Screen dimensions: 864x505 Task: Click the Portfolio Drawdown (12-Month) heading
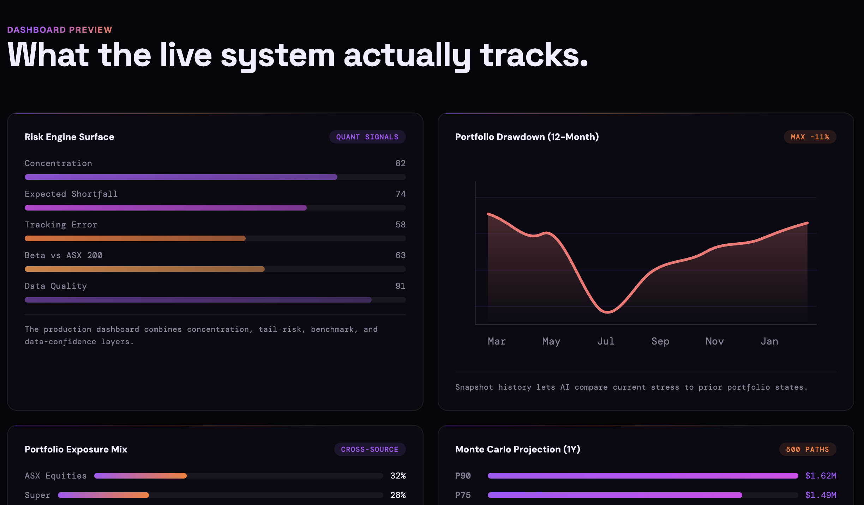pyautogui.click(x=527, y=137)
